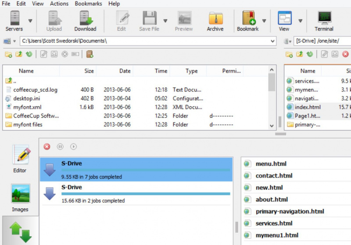This screenshot has height=245, width=351.
Task: Create new folder in local pane
Action: (x=8, y=54)
